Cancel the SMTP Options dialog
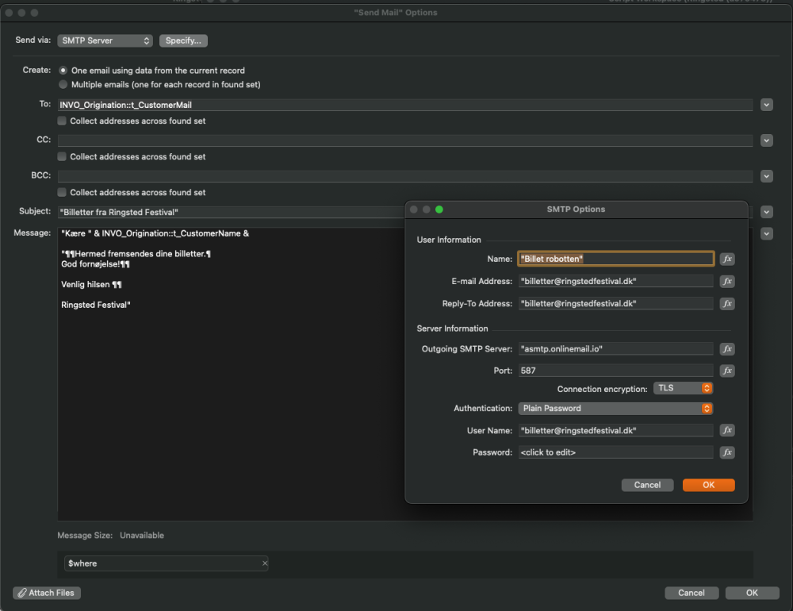Viewport: 793px width, 611px height. [647, 485]
